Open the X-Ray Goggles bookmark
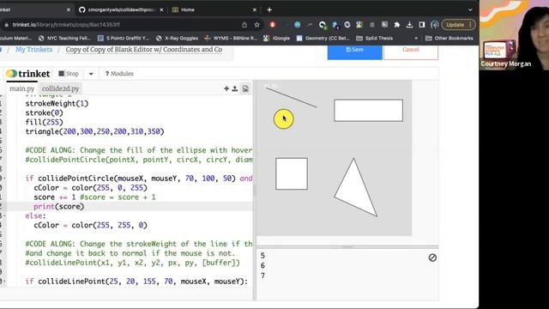Viewport: 549px width, 309px height. pyautogui.click(x=178, y=38)
